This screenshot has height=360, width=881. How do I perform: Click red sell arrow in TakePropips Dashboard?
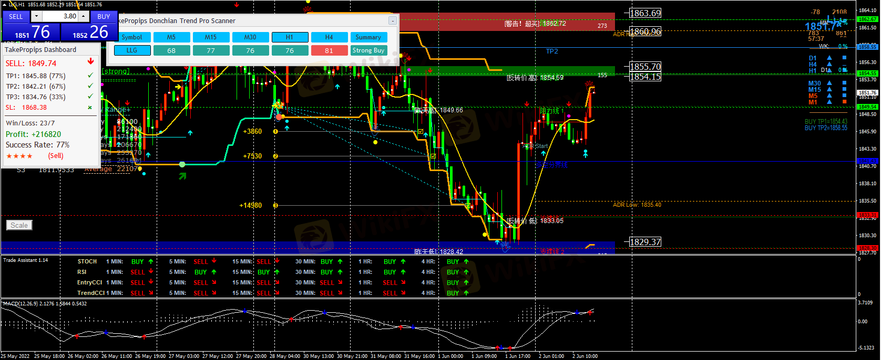tap(91, 62)
